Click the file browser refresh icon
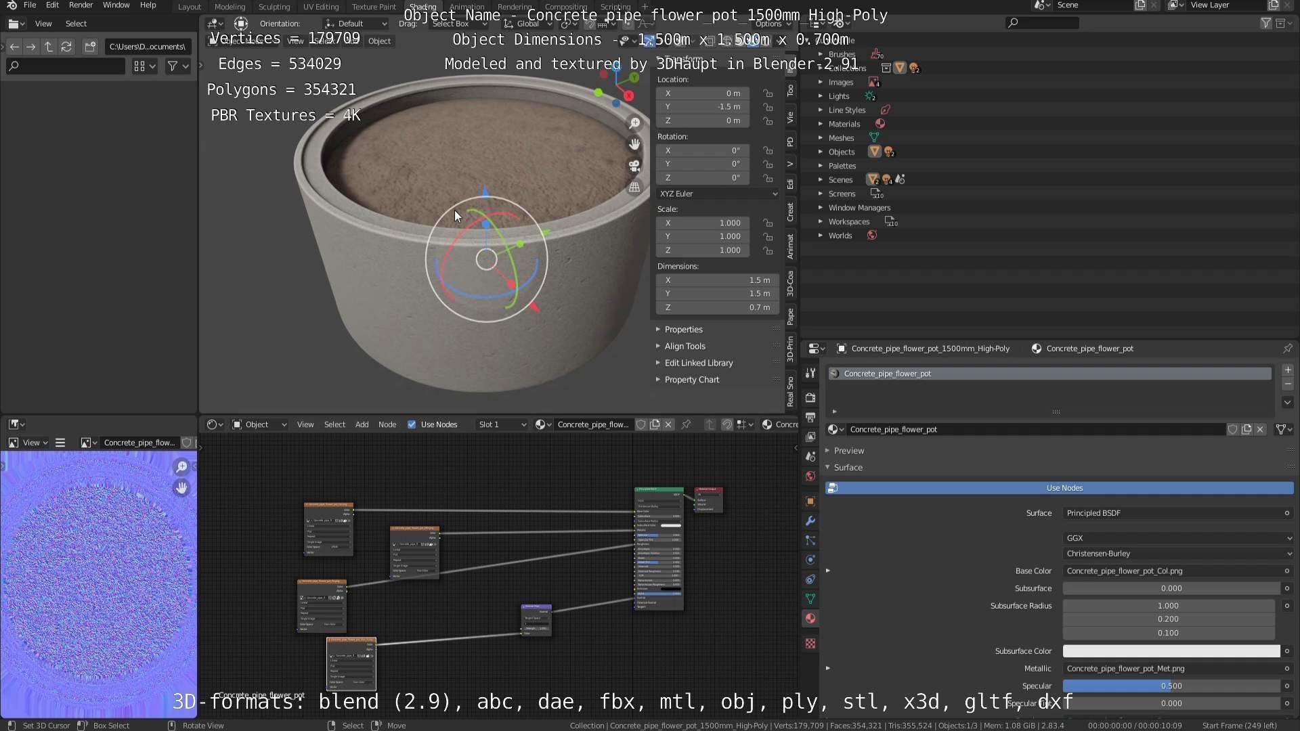The width and height of the screenshot is (1300, 731). [x=66, y=47]
